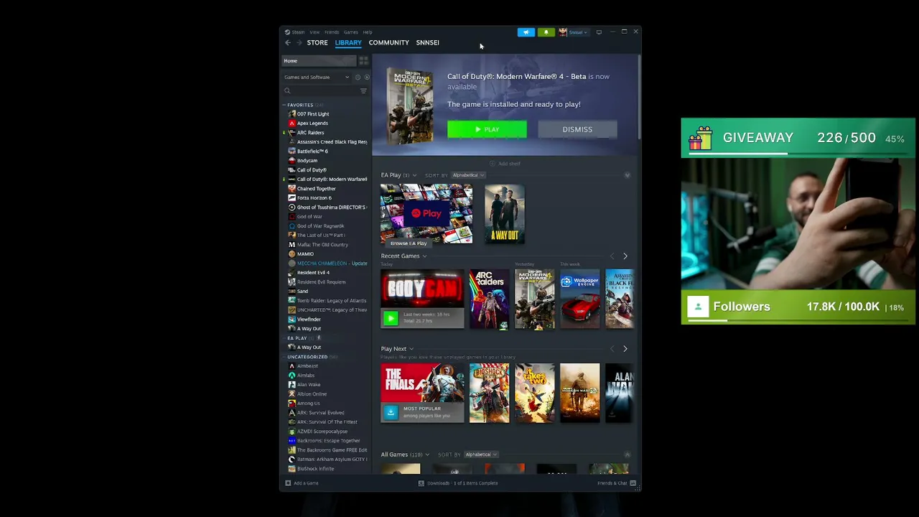Dismiss the game ready notification
This screenshot has height=517, width=919.
[577, 130]
